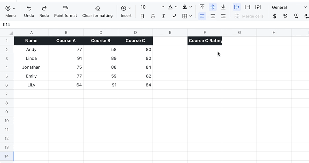Open fill color picker arrow

[x=191, y=7]
